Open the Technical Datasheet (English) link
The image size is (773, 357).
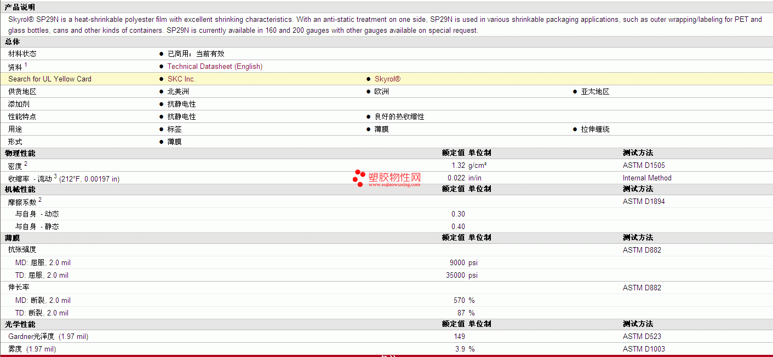click(215, 67)
